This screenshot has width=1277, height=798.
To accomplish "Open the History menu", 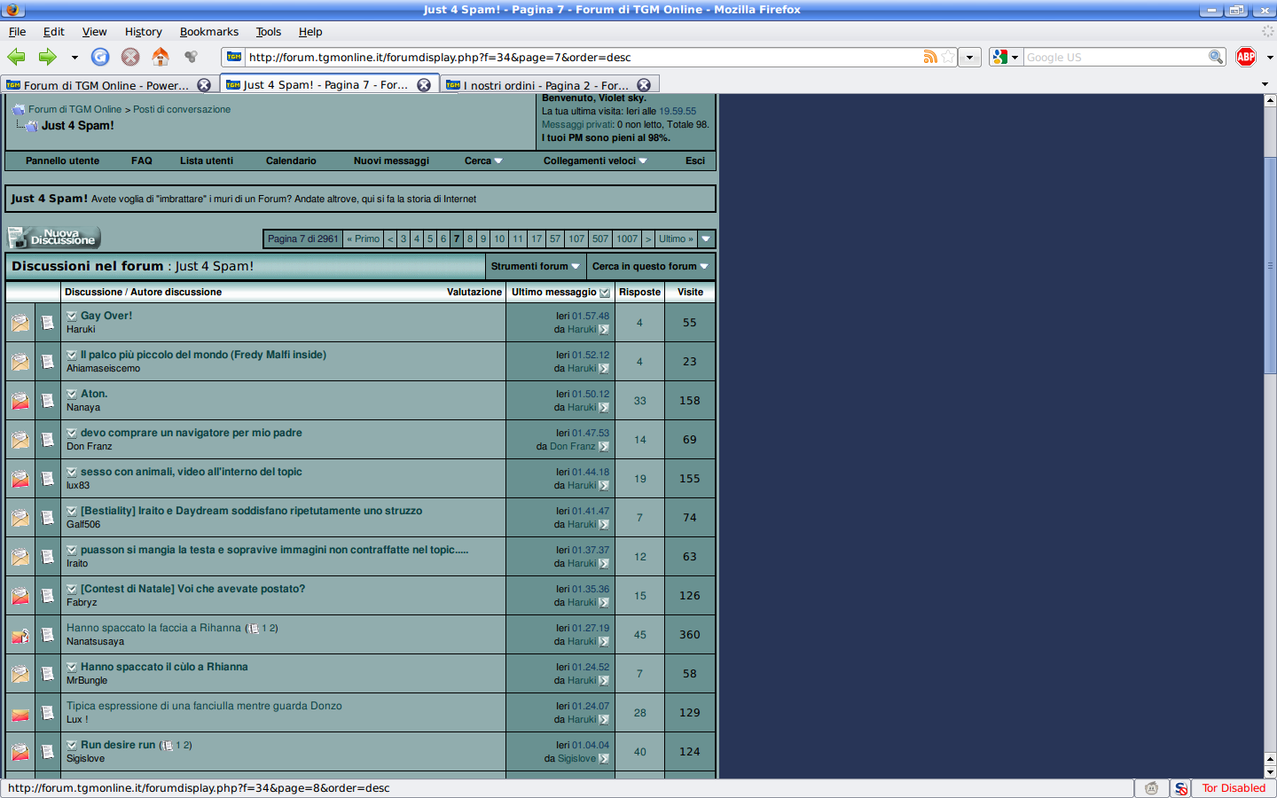I will point(143,31).
